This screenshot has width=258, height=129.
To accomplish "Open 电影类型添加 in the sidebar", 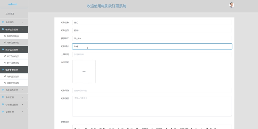I will coord(14,83).
